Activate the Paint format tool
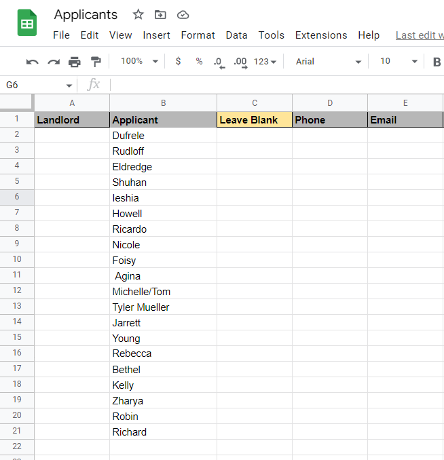 click(x=96, y=62)
